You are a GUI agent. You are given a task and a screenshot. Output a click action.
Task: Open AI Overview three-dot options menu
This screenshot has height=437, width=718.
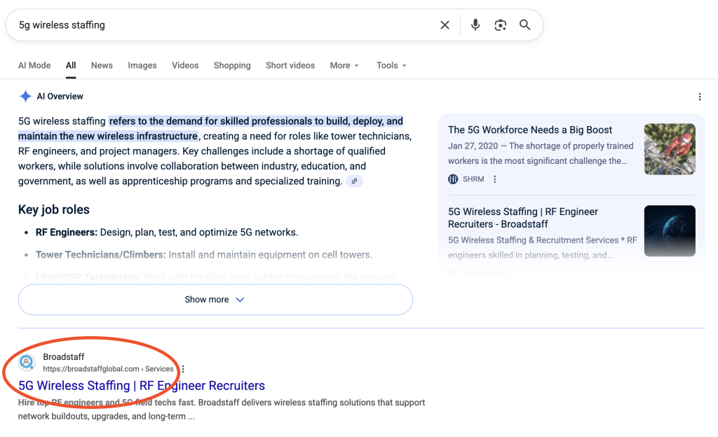pos(699,97)
